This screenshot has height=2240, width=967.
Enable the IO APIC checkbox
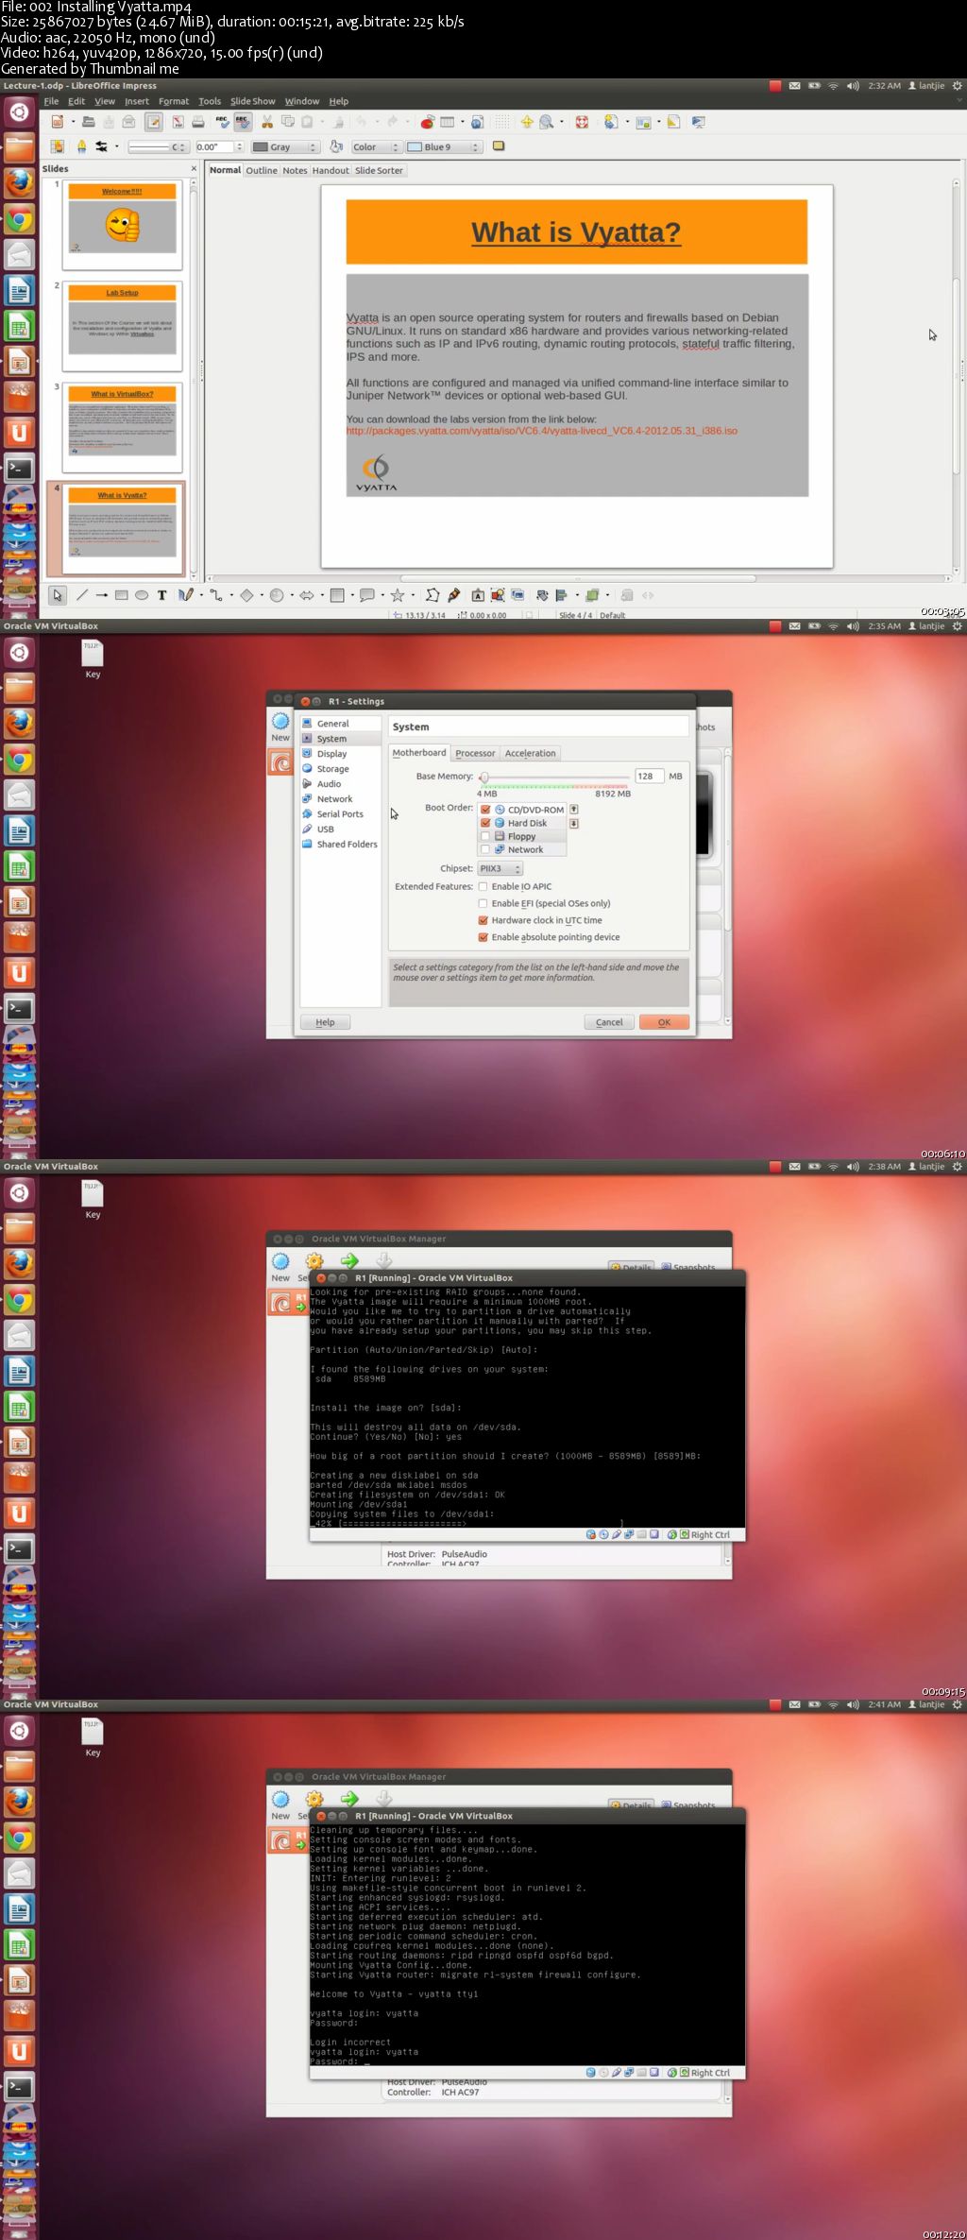(x=483, y=886)
